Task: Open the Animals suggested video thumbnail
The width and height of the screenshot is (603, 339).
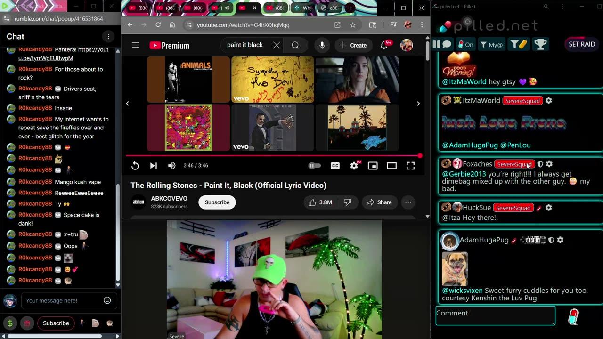Action: 188,80
